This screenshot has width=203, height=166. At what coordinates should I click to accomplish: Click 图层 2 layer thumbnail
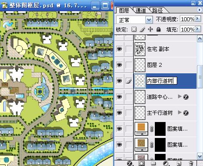coord(140,65)
